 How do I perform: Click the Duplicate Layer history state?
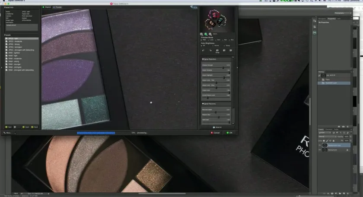tap(332, 83)
